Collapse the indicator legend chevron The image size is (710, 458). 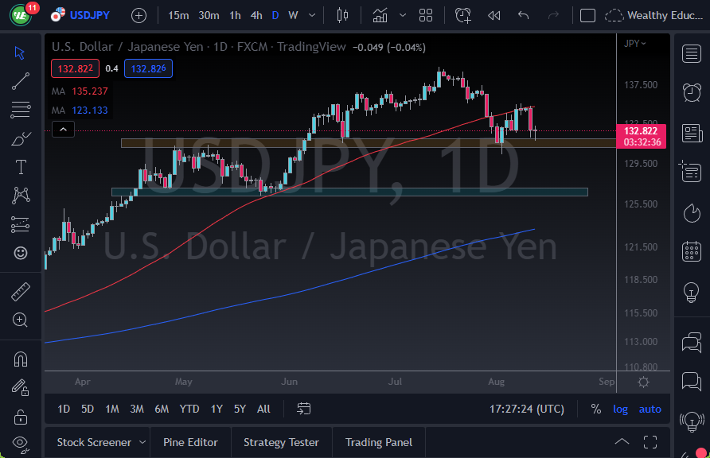coord(64,130)
